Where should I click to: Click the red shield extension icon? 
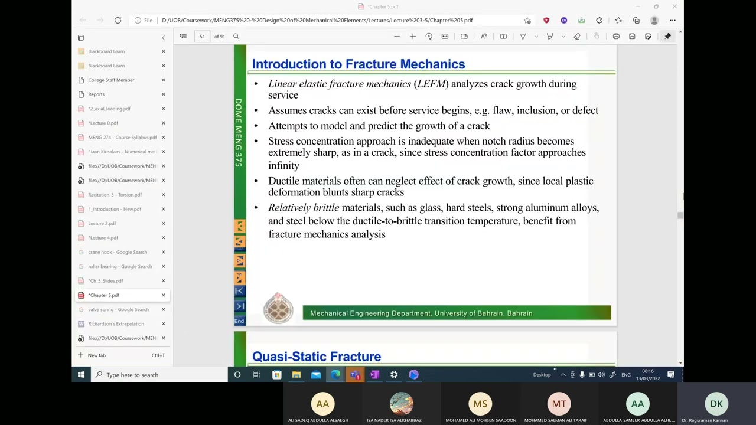(546, 20)
